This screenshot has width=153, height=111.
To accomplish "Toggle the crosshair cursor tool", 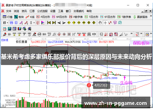I will (105, 23).
